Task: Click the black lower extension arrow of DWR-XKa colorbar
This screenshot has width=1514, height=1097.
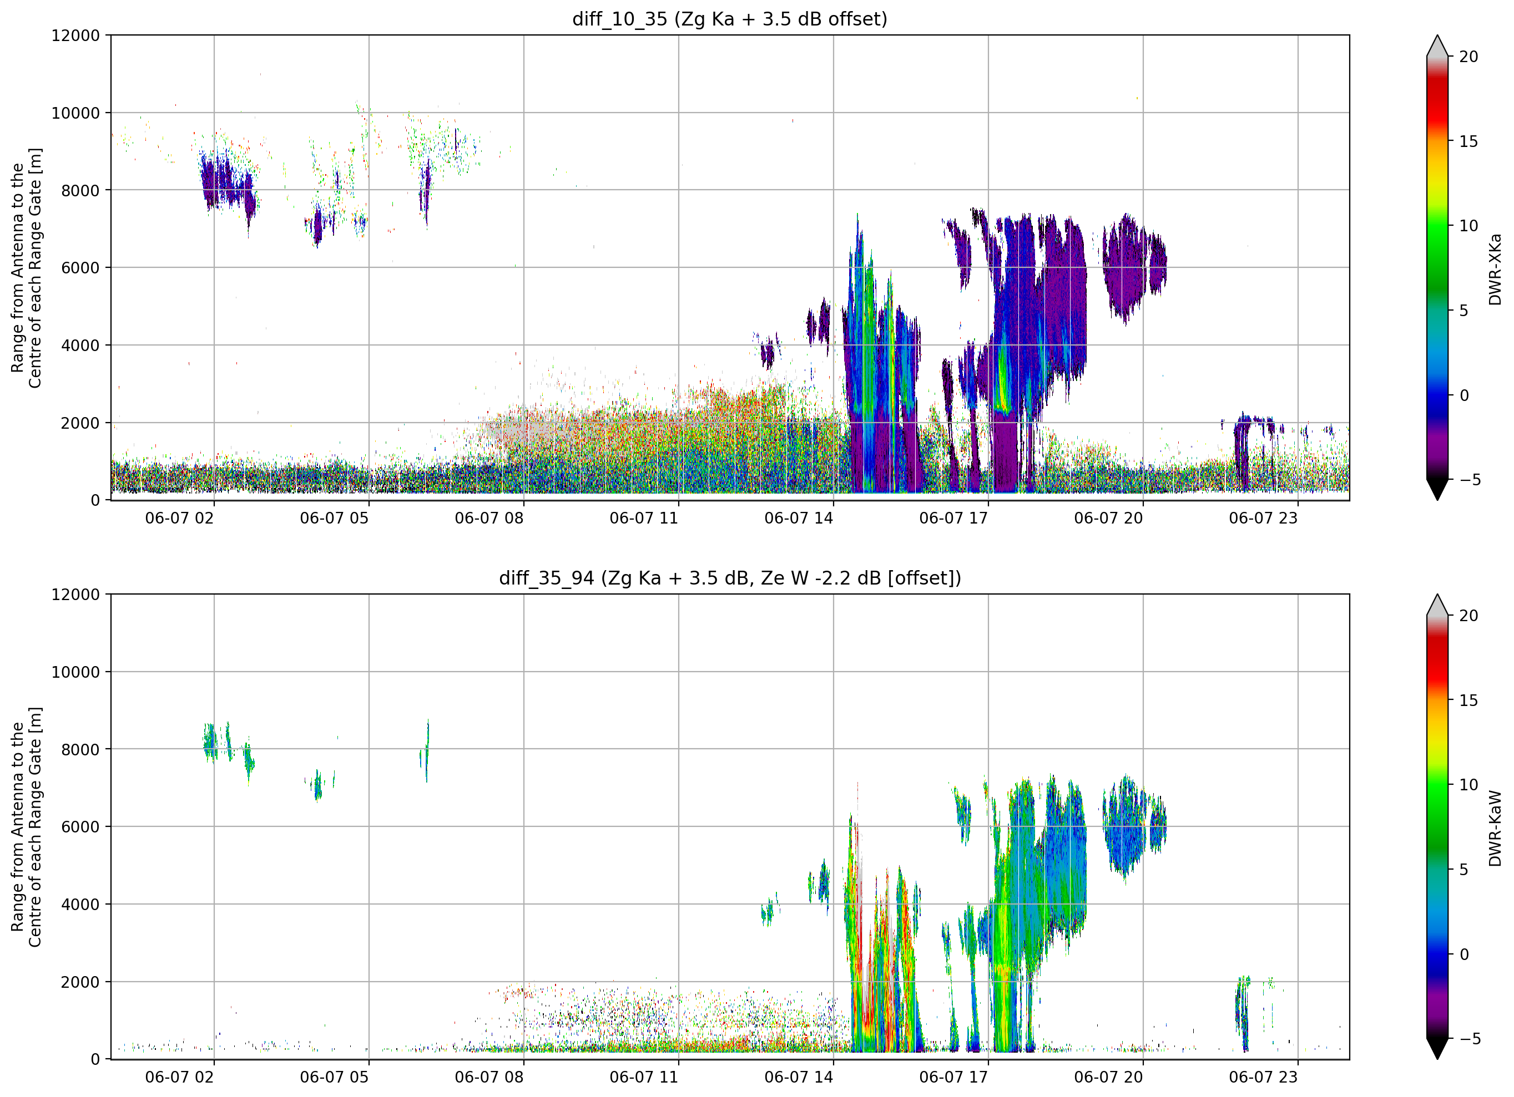Action: (x=1437, y=489)
